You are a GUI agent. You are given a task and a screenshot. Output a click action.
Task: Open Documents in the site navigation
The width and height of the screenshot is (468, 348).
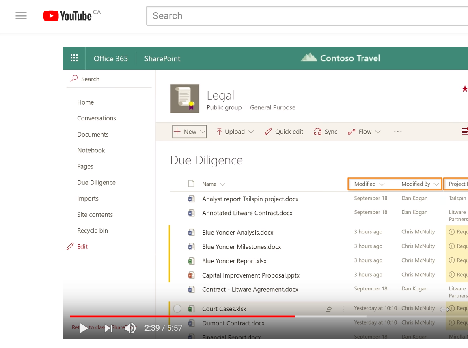pyautogui.click(x=93, y=135)
